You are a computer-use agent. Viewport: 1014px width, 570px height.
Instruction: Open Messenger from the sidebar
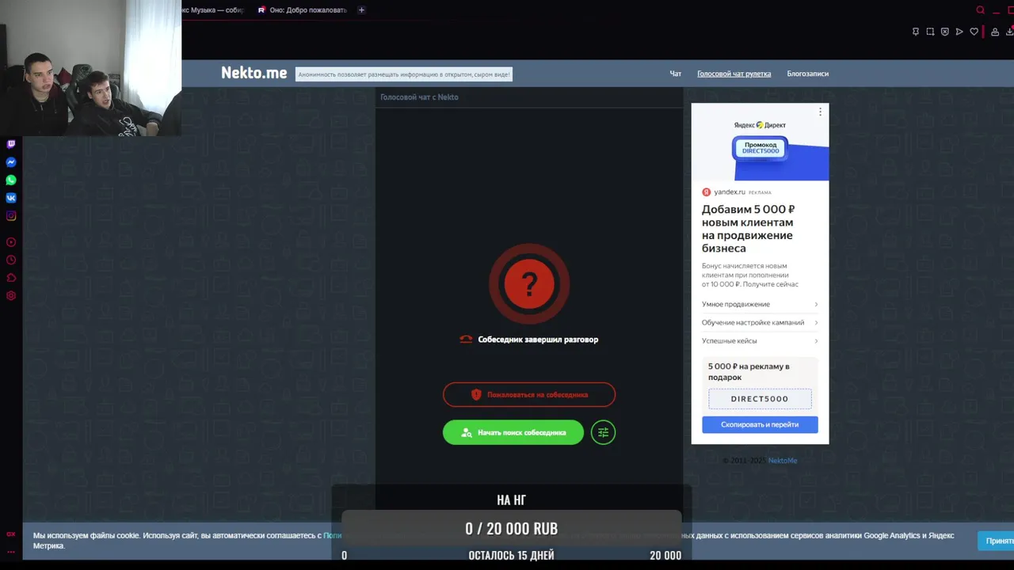pyautogui.click(x=11, y=162)
